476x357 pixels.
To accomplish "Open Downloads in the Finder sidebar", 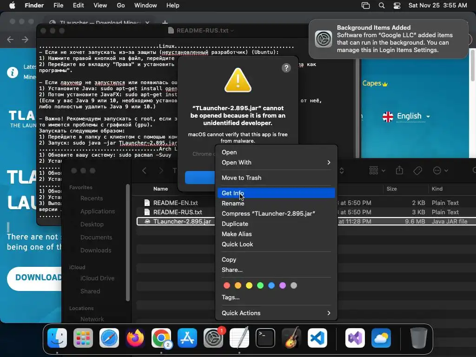I will point(96,251).
